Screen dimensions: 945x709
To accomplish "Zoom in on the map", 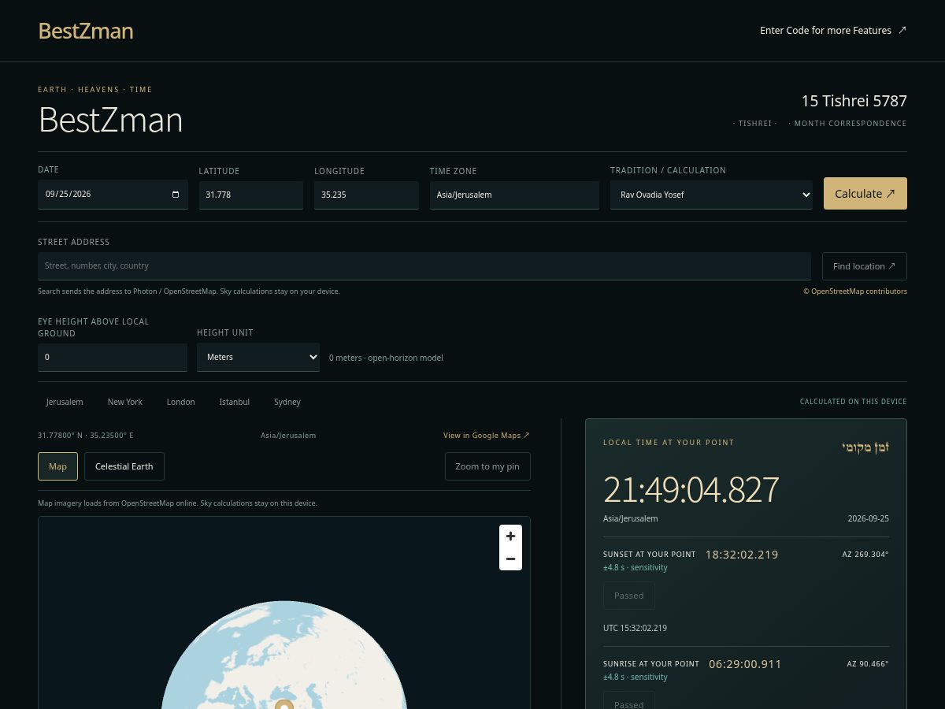I will click(510, 536).
